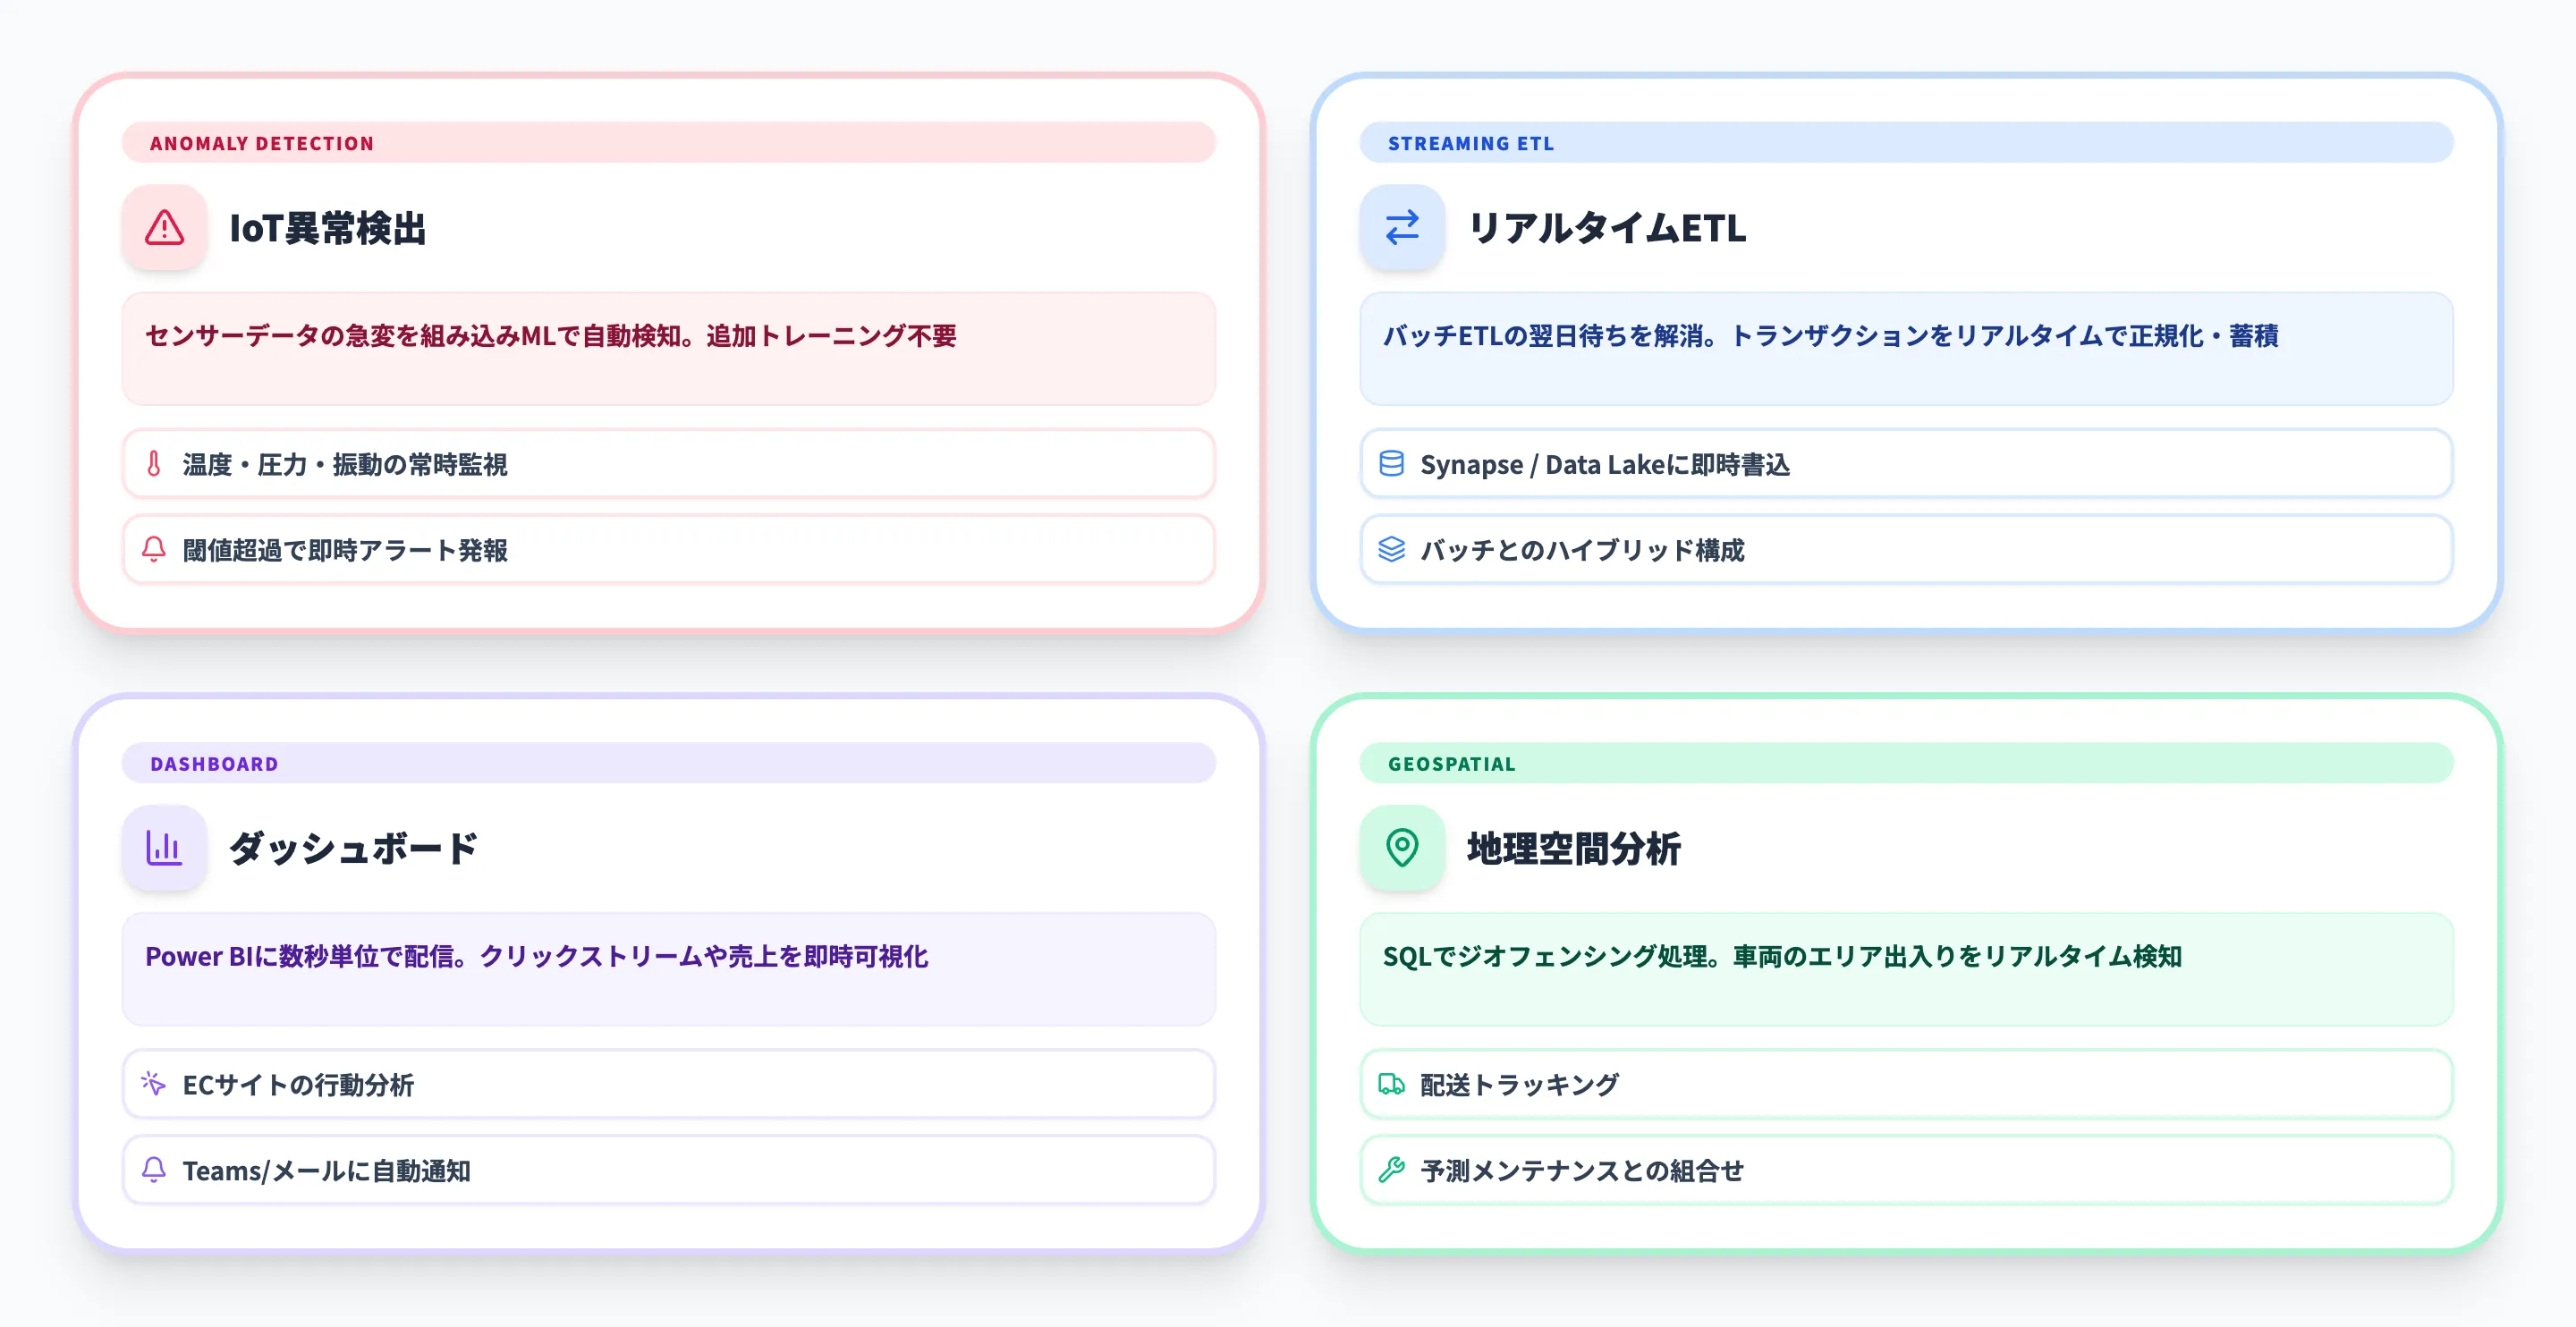The image size is (2576, 1327).
Task: Click the Power BI配信 description banner
Action: pos(668,969)
